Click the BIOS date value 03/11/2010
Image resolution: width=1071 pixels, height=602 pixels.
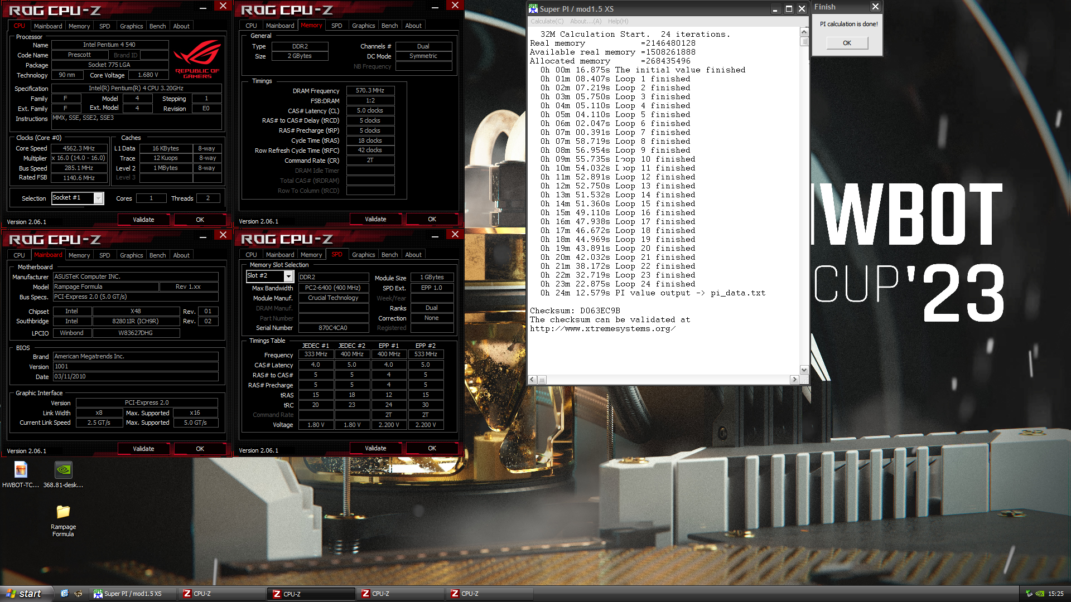136,376
